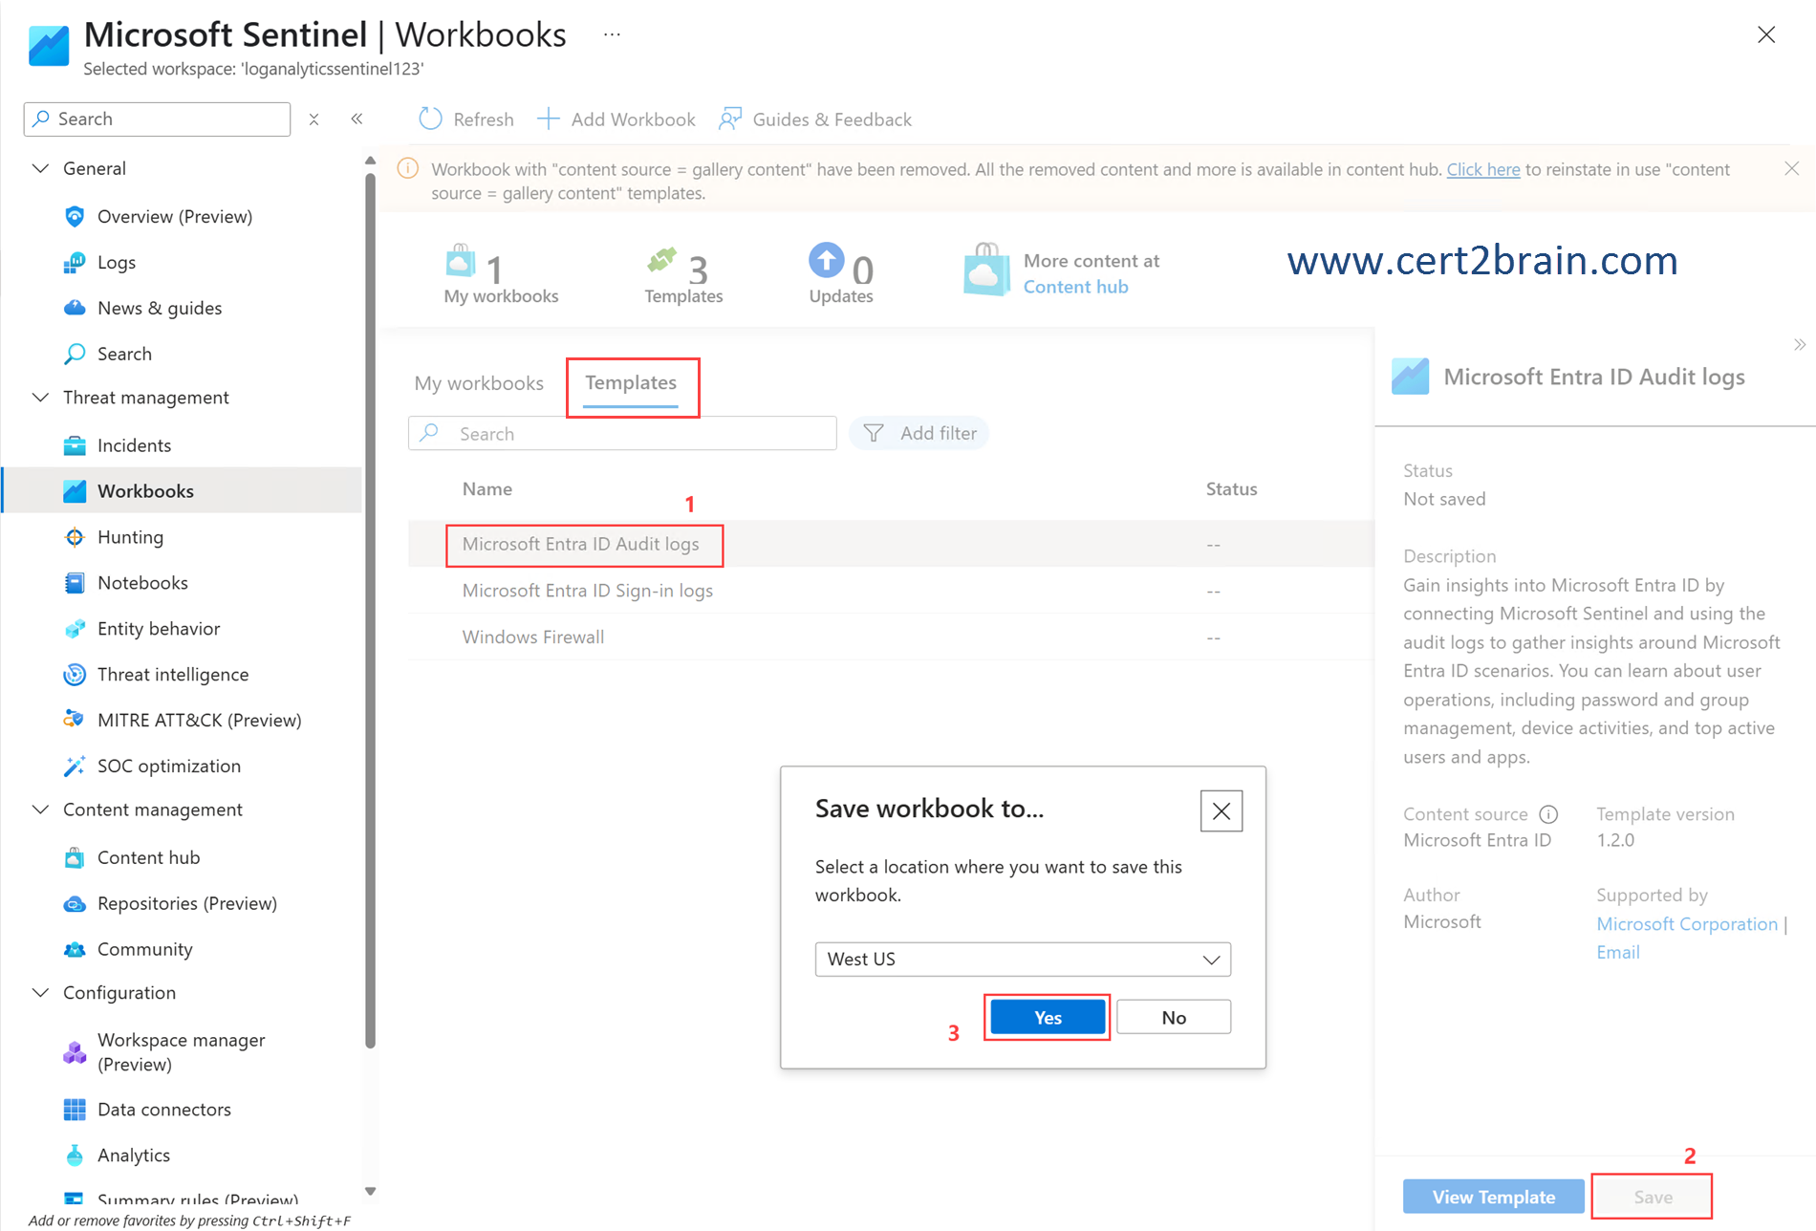
Task: Click the Save button in details pane
Action: point(1653,1197)
